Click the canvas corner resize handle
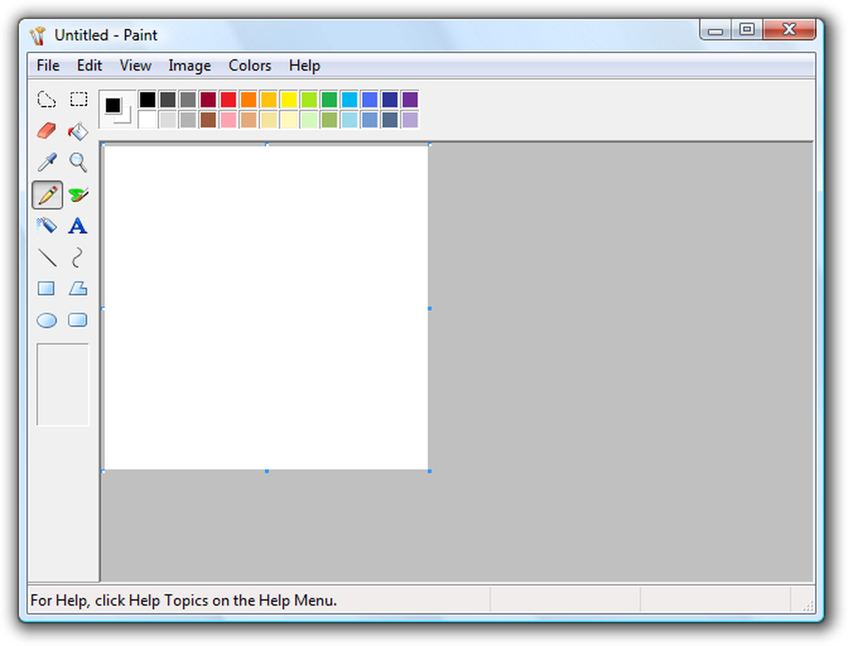 pos(430,471)
